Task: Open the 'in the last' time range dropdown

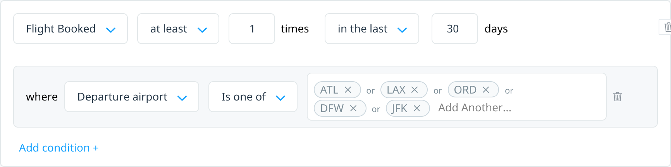Action: point(372,29)
